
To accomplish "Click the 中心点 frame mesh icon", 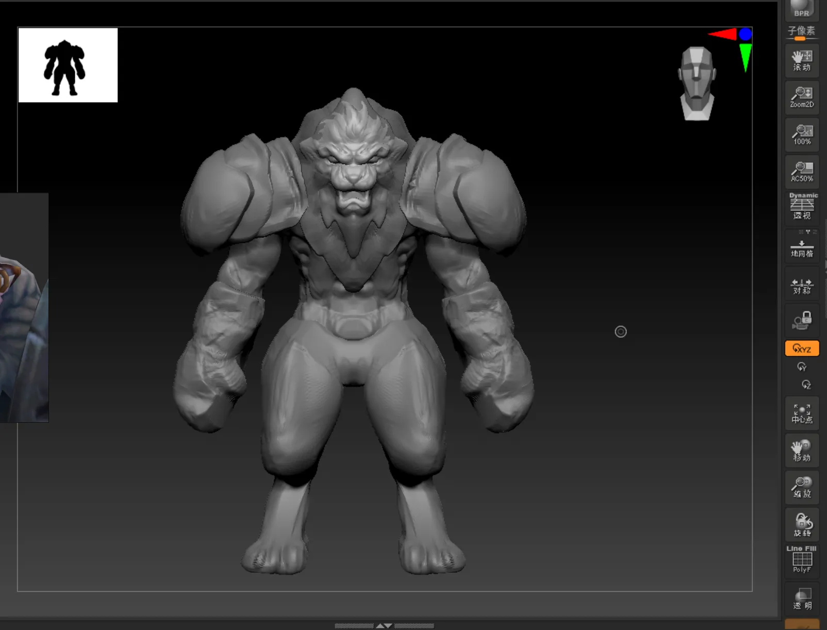I will (802, 413).
